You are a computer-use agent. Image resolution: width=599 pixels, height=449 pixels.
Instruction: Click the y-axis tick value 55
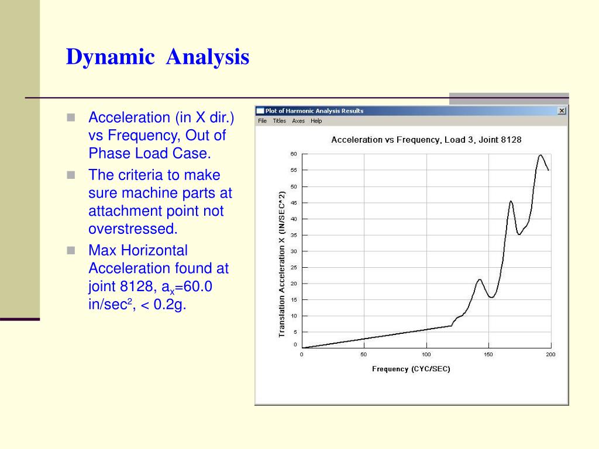pyautogui.click(x=294, y=170)
